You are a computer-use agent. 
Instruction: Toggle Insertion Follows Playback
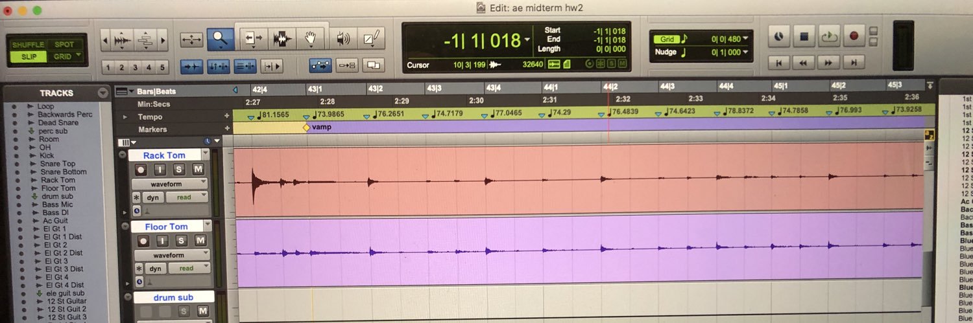coord(272,66)
